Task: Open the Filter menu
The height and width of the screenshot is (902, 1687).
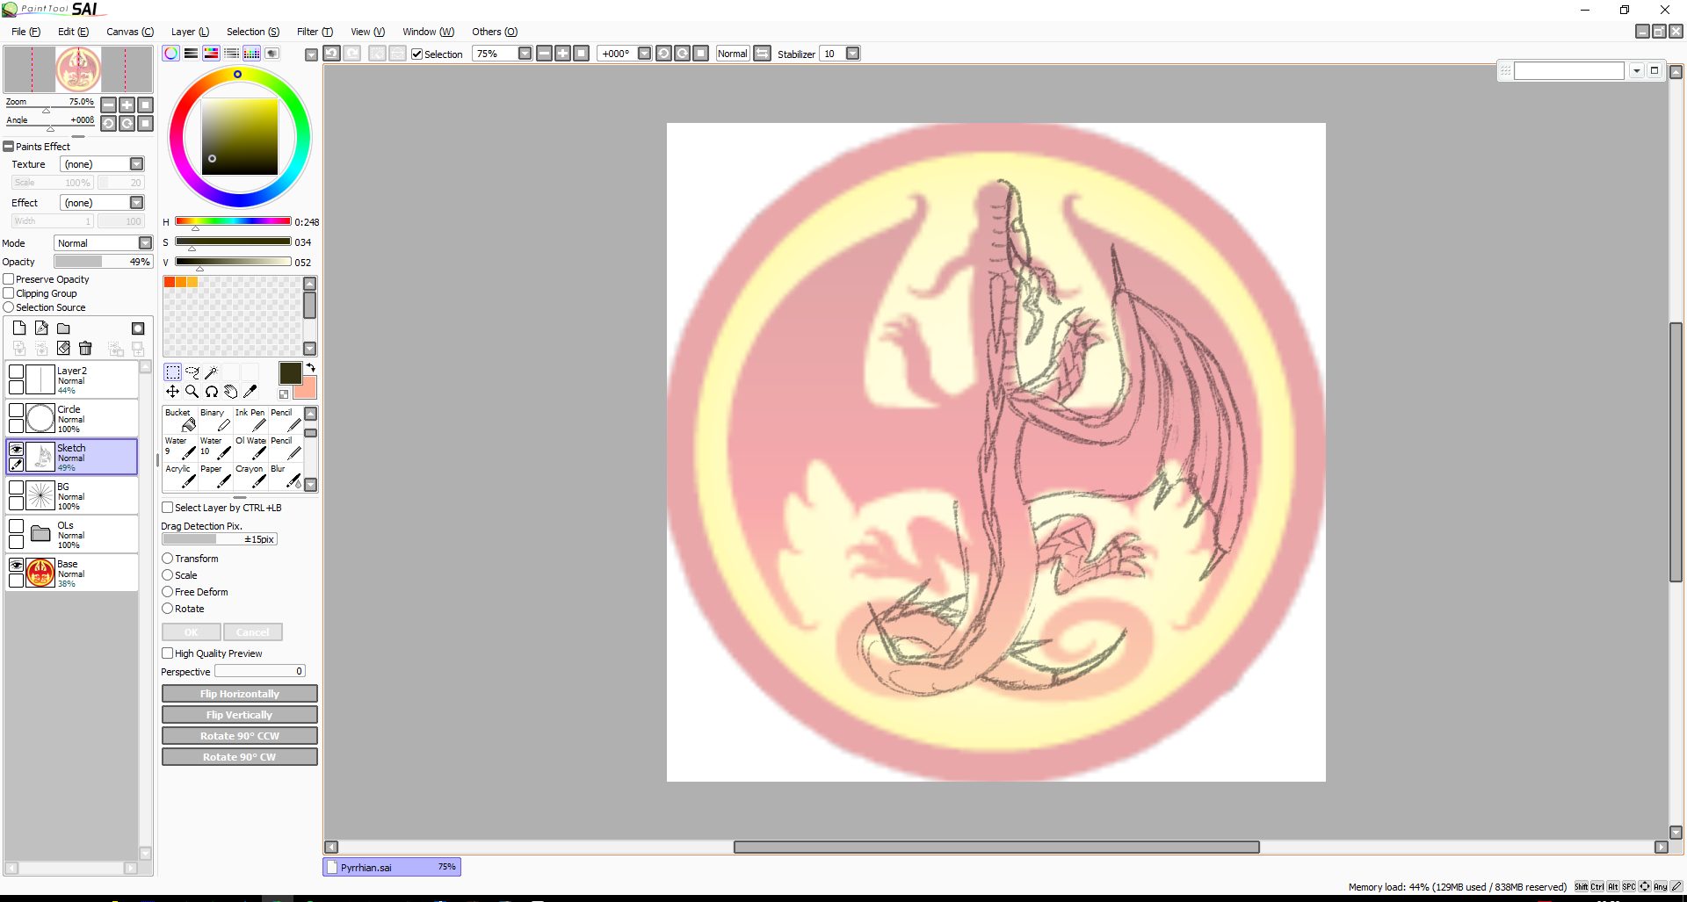Action: point(314,32)
